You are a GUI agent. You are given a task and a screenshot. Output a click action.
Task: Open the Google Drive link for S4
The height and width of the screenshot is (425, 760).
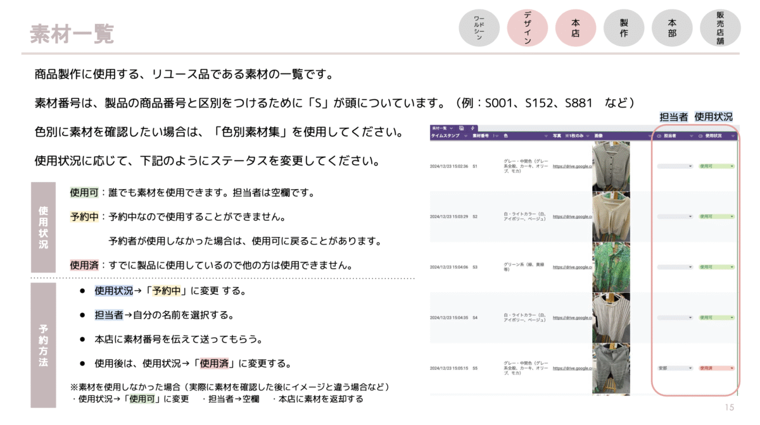pyautogui.click(x=572, y=317)
